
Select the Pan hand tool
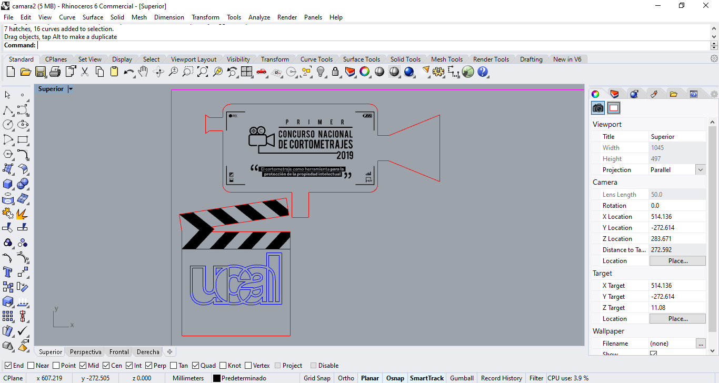(x=143, y=72)
